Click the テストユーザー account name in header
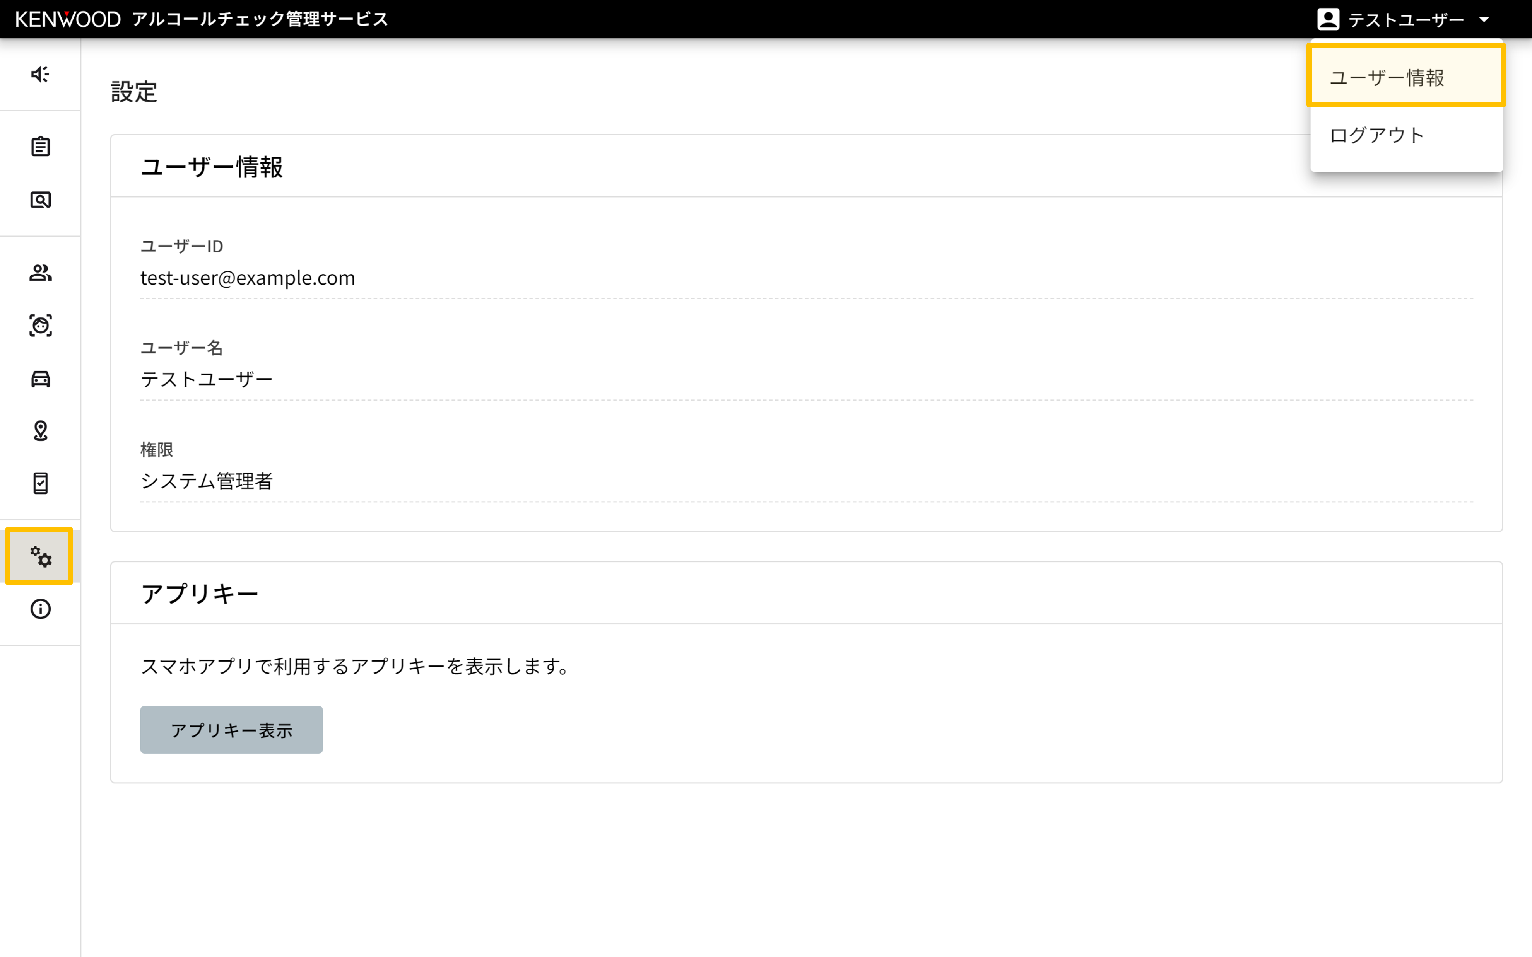 pos(1405,20)
